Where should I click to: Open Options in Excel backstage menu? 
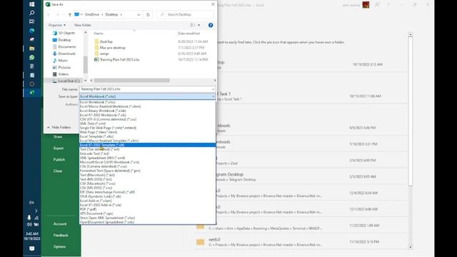tap(59, 246)
